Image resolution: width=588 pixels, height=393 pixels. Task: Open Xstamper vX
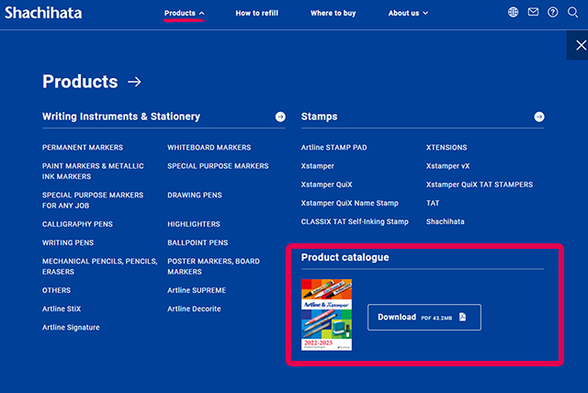tap(447, 166)
